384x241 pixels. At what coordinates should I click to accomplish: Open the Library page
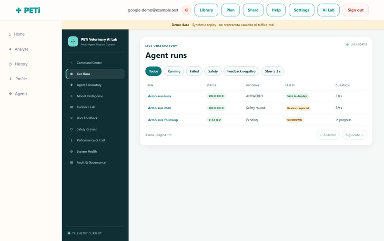(x=206, y=10)
